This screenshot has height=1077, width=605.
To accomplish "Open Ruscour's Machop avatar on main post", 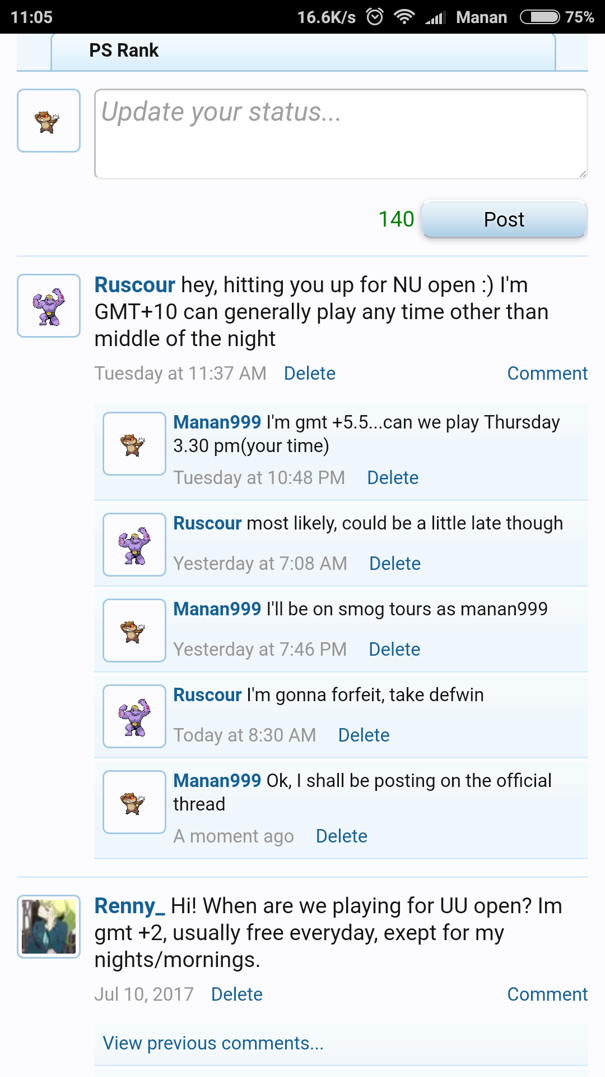I will click(49, 306).
